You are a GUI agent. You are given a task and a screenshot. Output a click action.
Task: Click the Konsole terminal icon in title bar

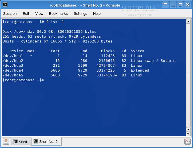coord(5,5)
